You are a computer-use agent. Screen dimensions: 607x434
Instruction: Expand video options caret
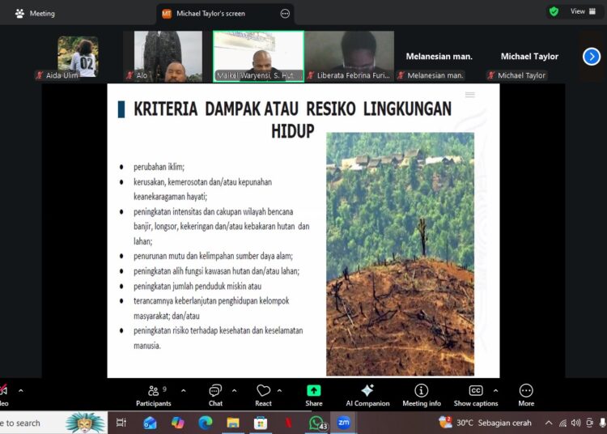coord(21,391)
